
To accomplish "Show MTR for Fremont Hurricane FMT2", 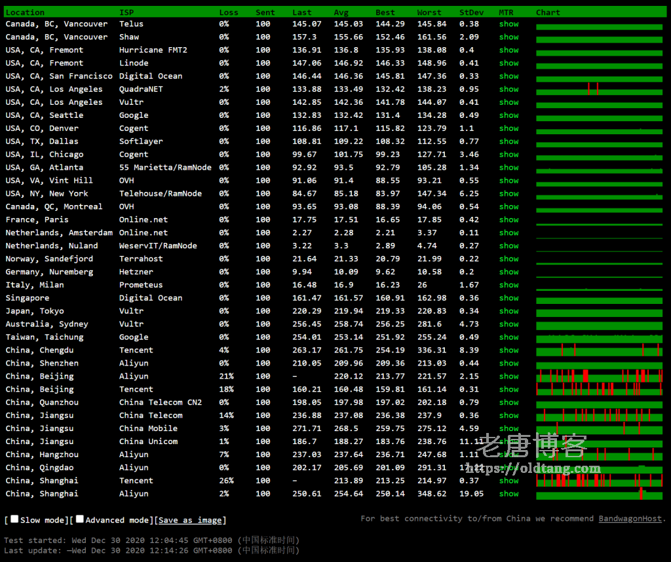I will pos(508,50).
